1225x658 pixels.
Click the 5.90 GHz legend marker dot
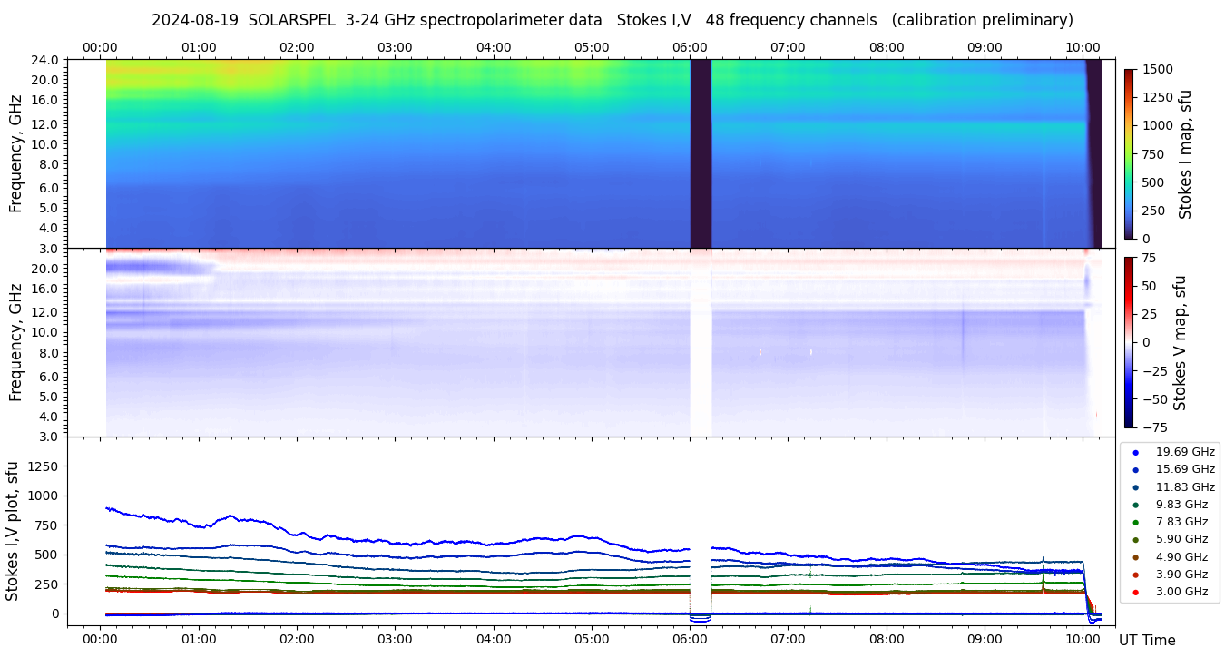click(x=1135, y=540)
